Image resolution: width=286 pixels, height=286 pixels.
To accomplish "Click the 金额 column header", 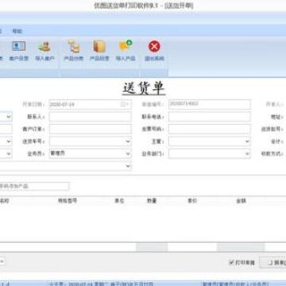I will [x=241, y=200].
